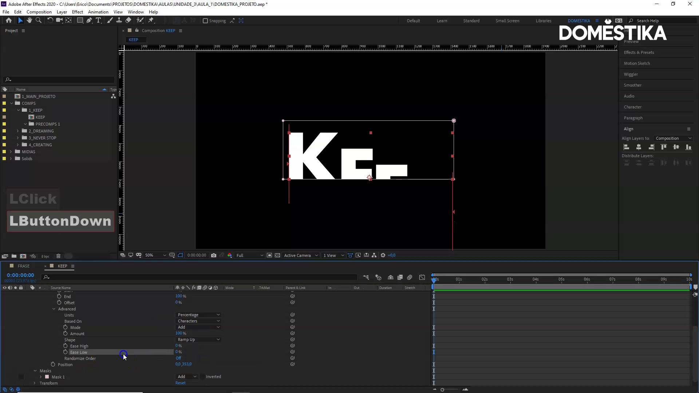
Task: Select the Pen tool
Action: coord(89,20)
